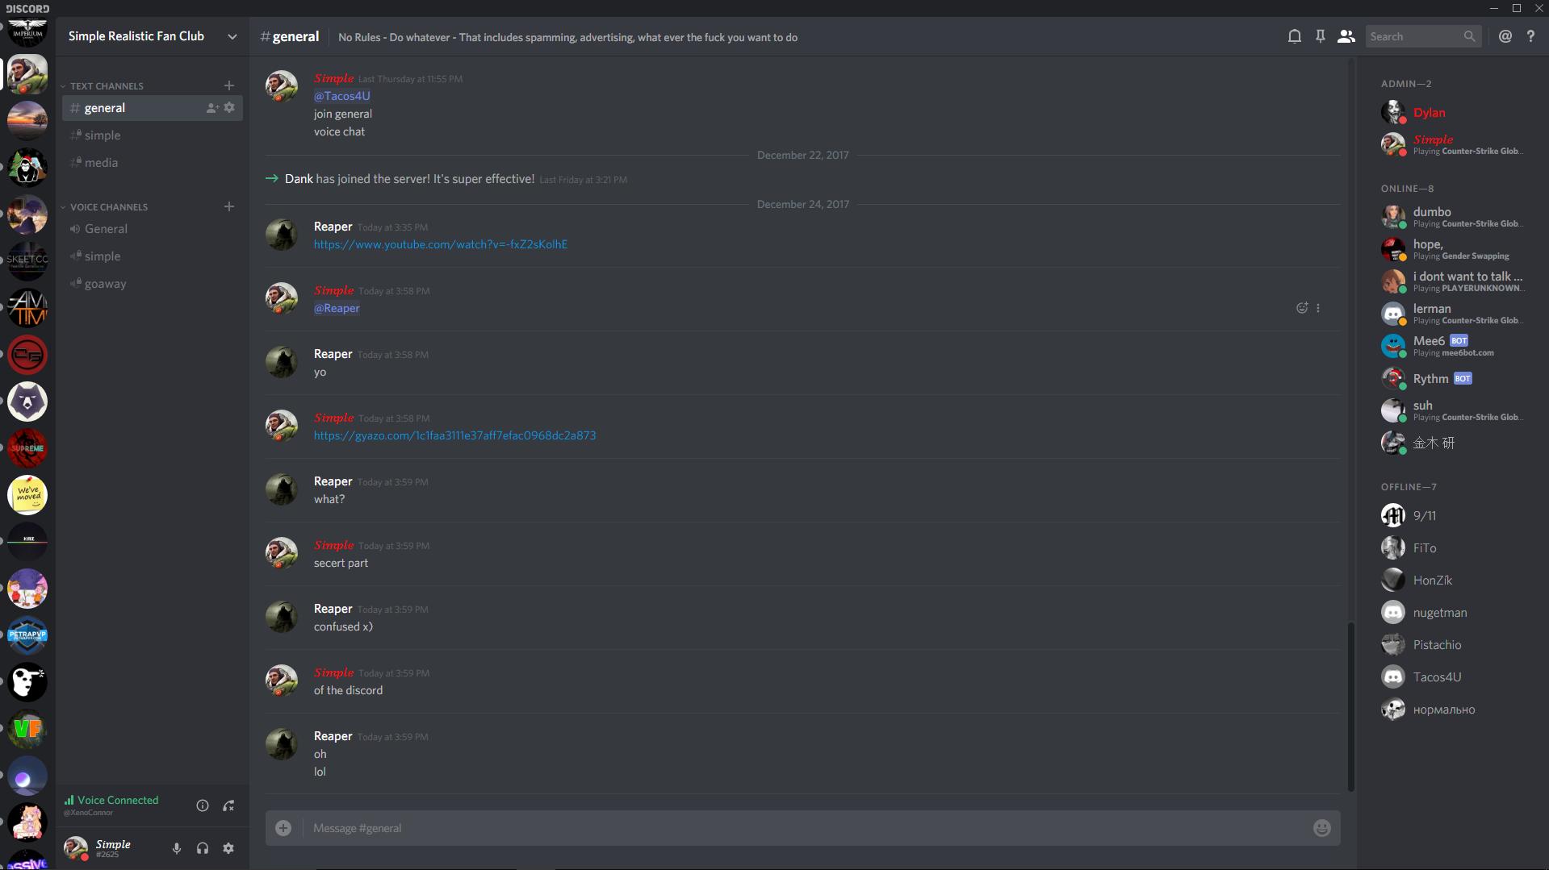Show pinned messages

tap(1320, 36)
